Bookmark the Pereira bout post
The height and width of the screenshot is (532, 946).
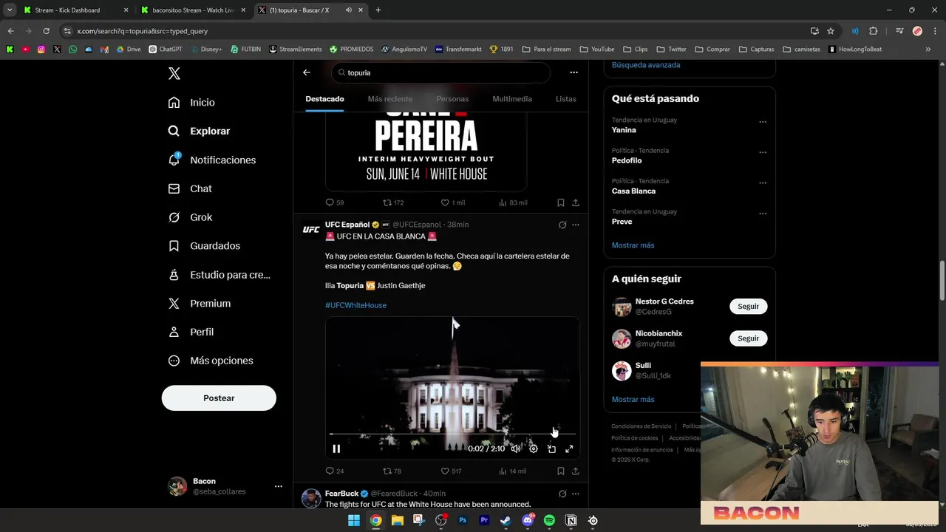click(x=561, y=202)
